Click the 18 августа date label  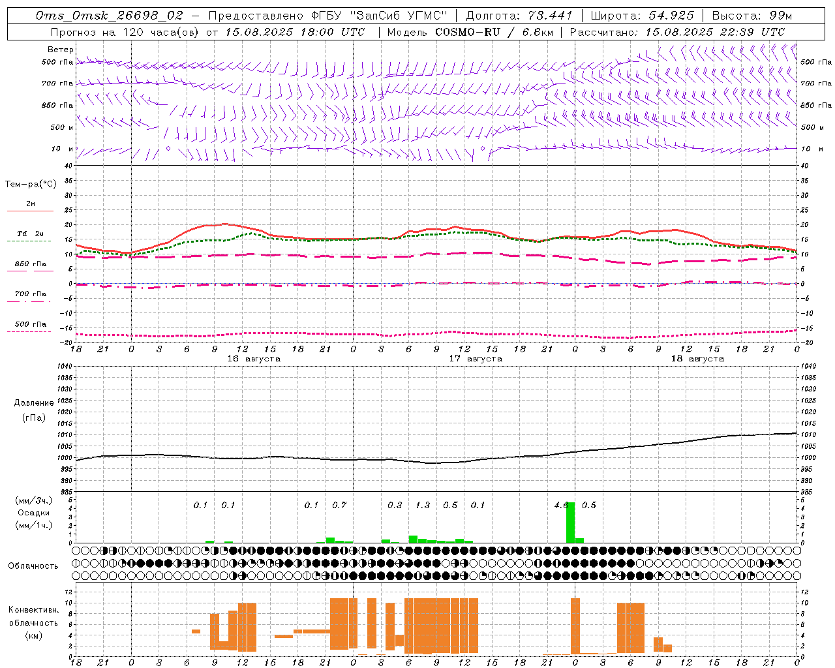[x=697, y=359]
